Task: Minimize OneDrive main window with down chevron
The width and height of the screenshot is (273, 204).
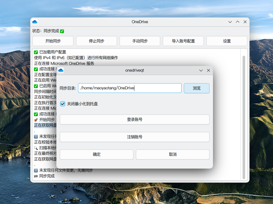Action: tap(230, 22)
